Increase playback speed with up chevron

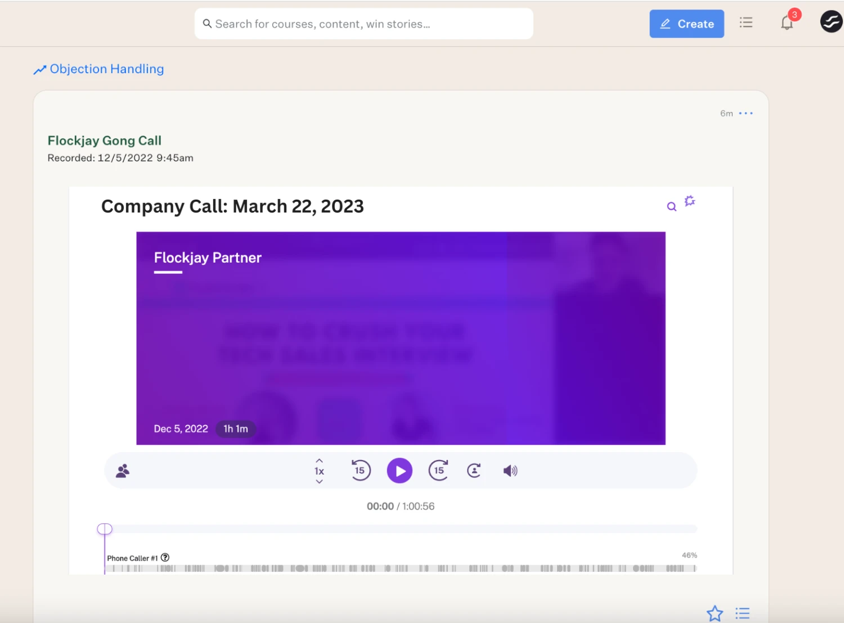319,461
